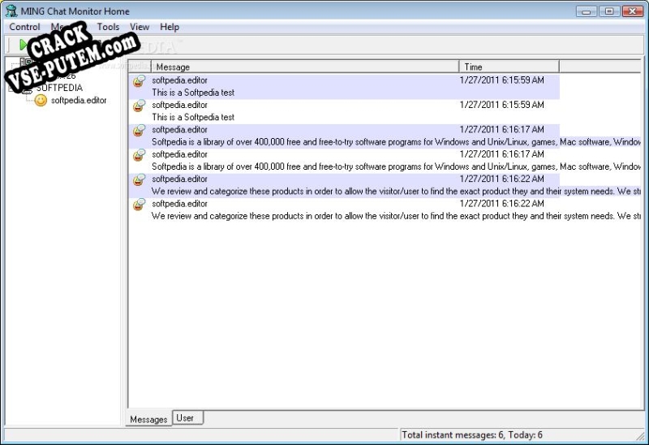Sort by the Time column header
The image size is (649, 445).
point(509,67)
